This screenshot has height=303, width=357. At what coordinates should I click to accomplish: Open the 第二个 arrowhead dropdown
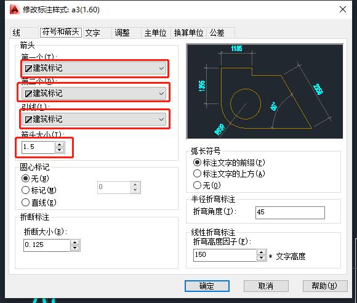click(x=94, y=94)
